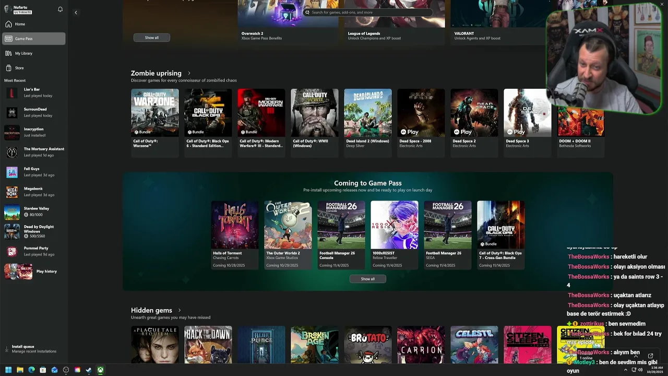Open My Library

[34, 53]
